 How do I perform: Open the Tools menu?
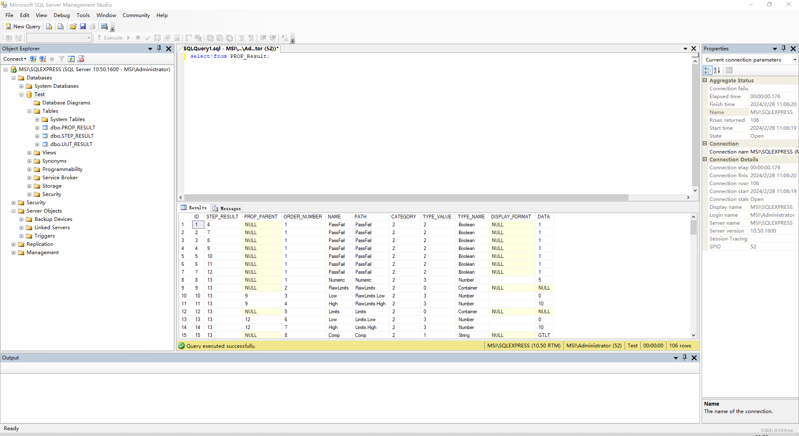pyautogui.click(x=83, y=15)
